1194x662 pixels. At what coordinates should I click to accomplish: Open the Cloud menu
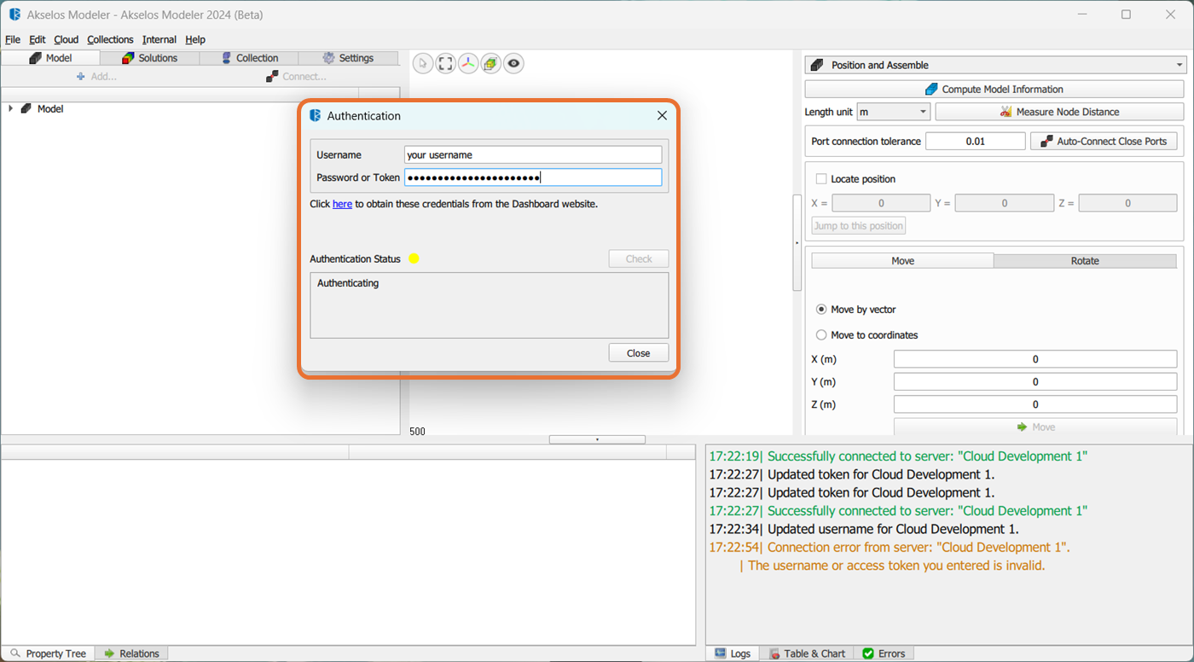point(66,39)
